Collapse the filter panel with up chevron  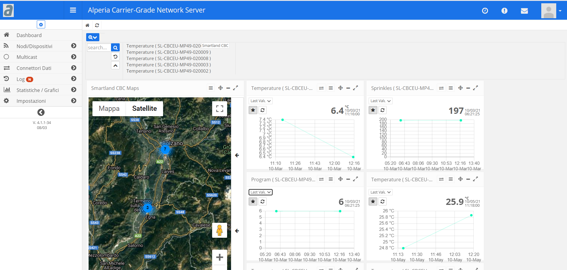(115, 65)
